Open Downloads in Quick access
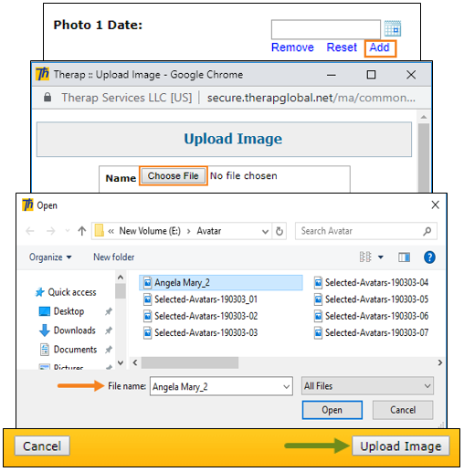 [x=75, y=330]
